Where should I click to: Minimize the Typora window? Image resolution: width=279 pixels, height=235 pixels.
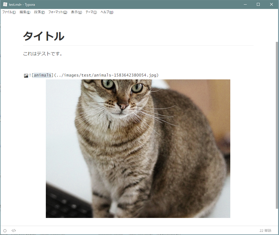pyautogui.click(x=245, y=4)
